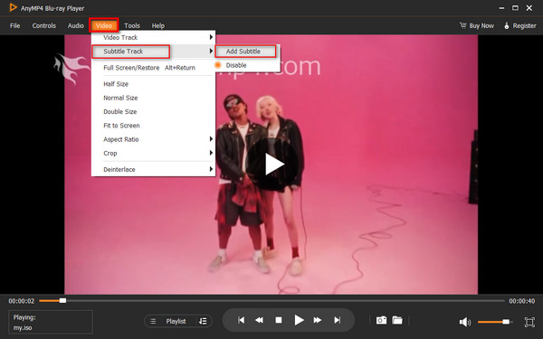
Task: Seek within the unplayed gray timeline bar
Action: click(x=285, y=301)
